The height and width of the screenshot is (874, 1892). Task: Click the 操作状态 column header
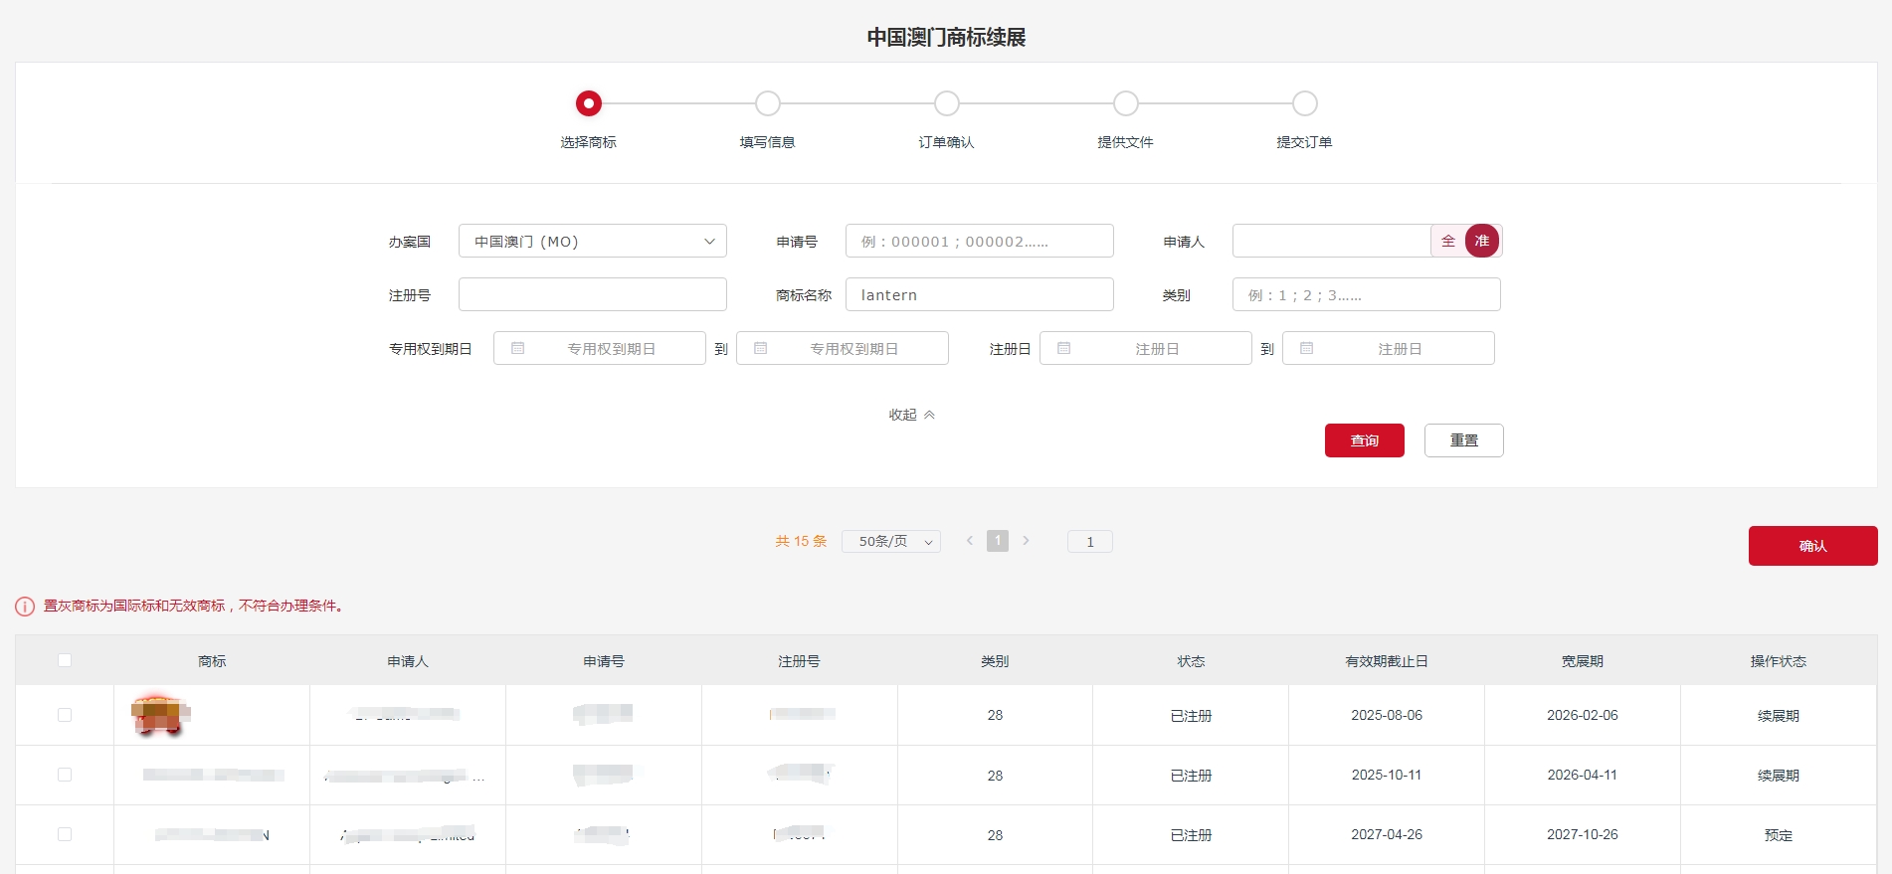[x=1779, y=661]
